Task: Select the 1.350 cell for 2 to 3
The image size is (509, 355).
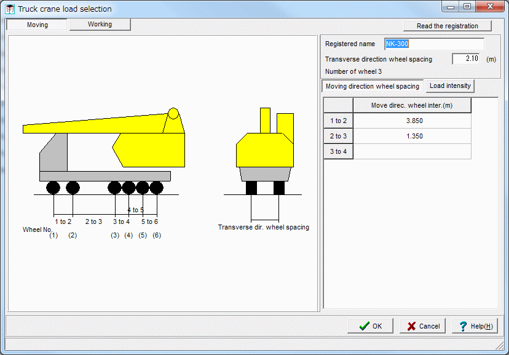Action: [x=412, y=136]
